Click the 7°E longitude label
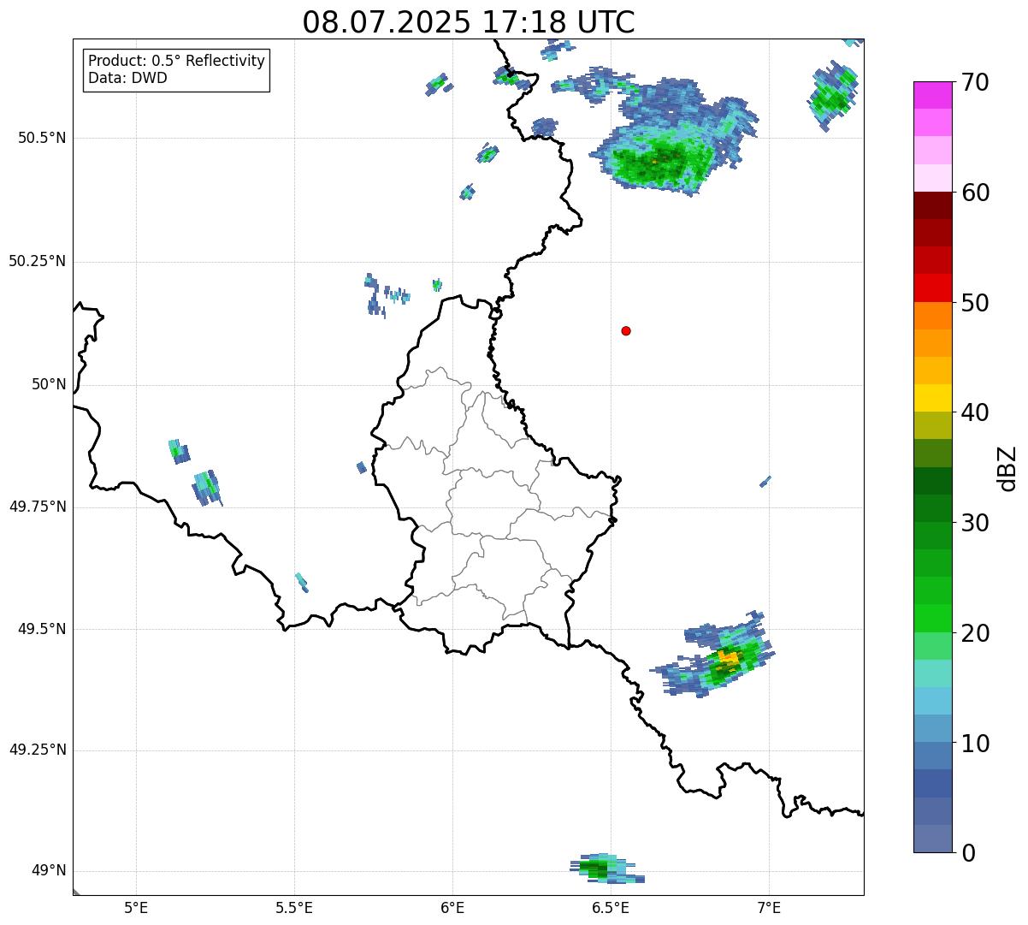The width and height of the screenshot is (1028, 925). 769,909
